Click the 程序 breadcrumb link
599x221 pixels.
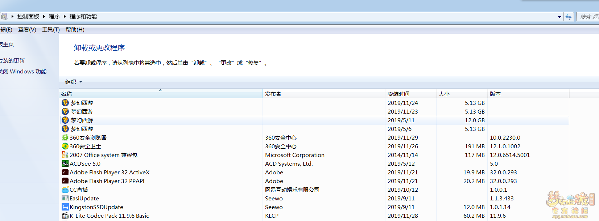point(54,17)
